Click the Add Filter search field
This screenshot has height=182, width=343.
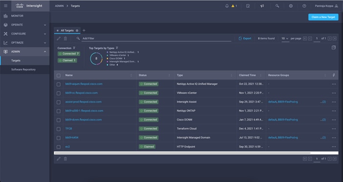click(x=157, y=39)
